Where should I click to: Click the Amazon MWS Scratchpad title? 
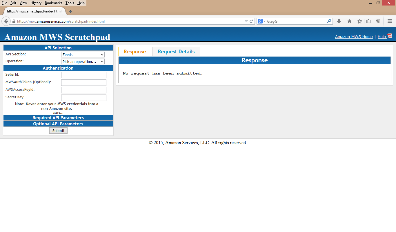(x=57, y=37)
